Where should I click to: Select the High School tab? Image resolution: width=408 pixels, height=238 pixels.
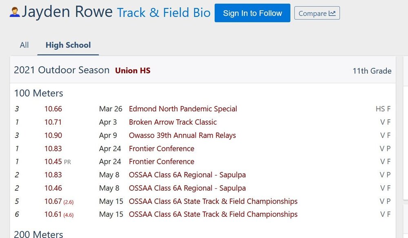tap(68, 45)
